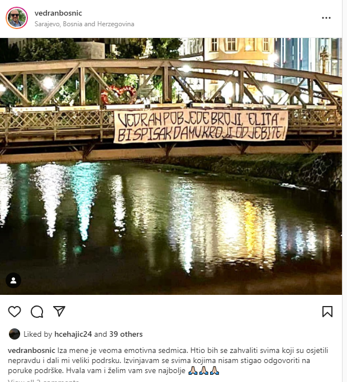Click the bridge banner photo
The width and height of the screenshot is (347, 382).
click(x=171, y=166)
